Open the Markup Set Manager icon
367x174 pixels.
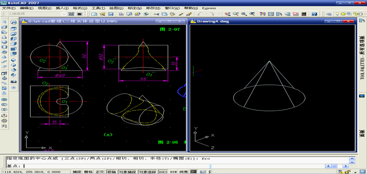click(x=296, y=14)
